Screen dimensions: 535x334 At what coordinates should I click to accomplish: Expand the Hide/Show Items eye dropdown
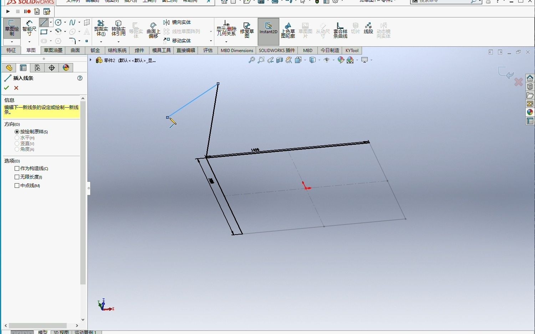[x=333, y=60]
